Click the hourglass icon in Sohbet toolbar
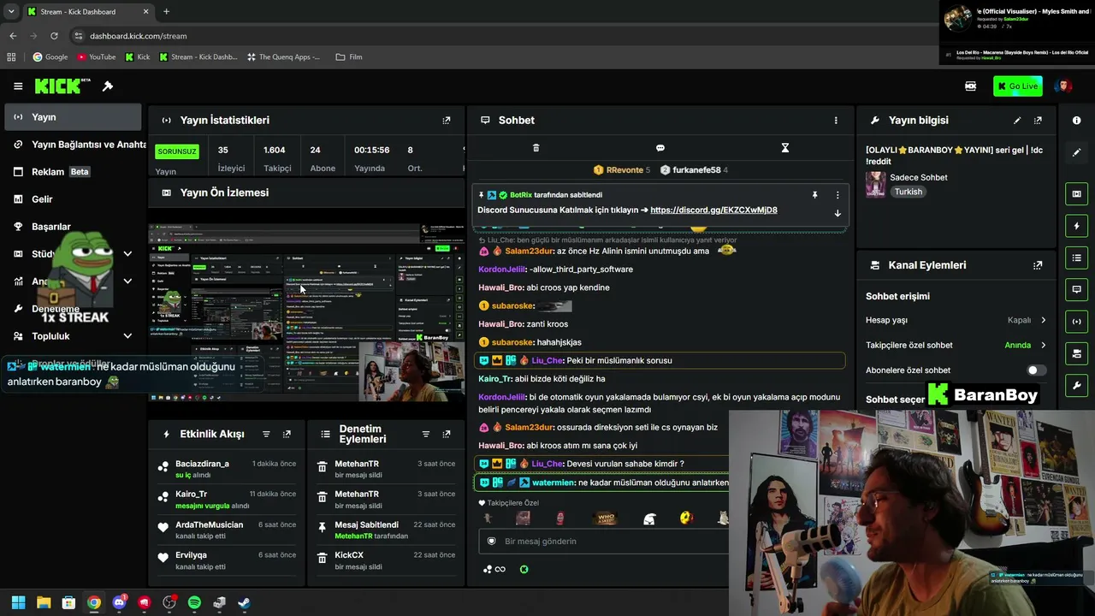Image resolution: width=1095 pixels, height=616 pixels. [x=785, y=148]
